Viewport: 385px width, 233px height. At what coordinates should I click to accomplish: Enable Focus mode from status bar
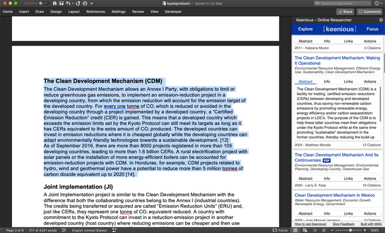pyautogui.click(x=280, y=230)
